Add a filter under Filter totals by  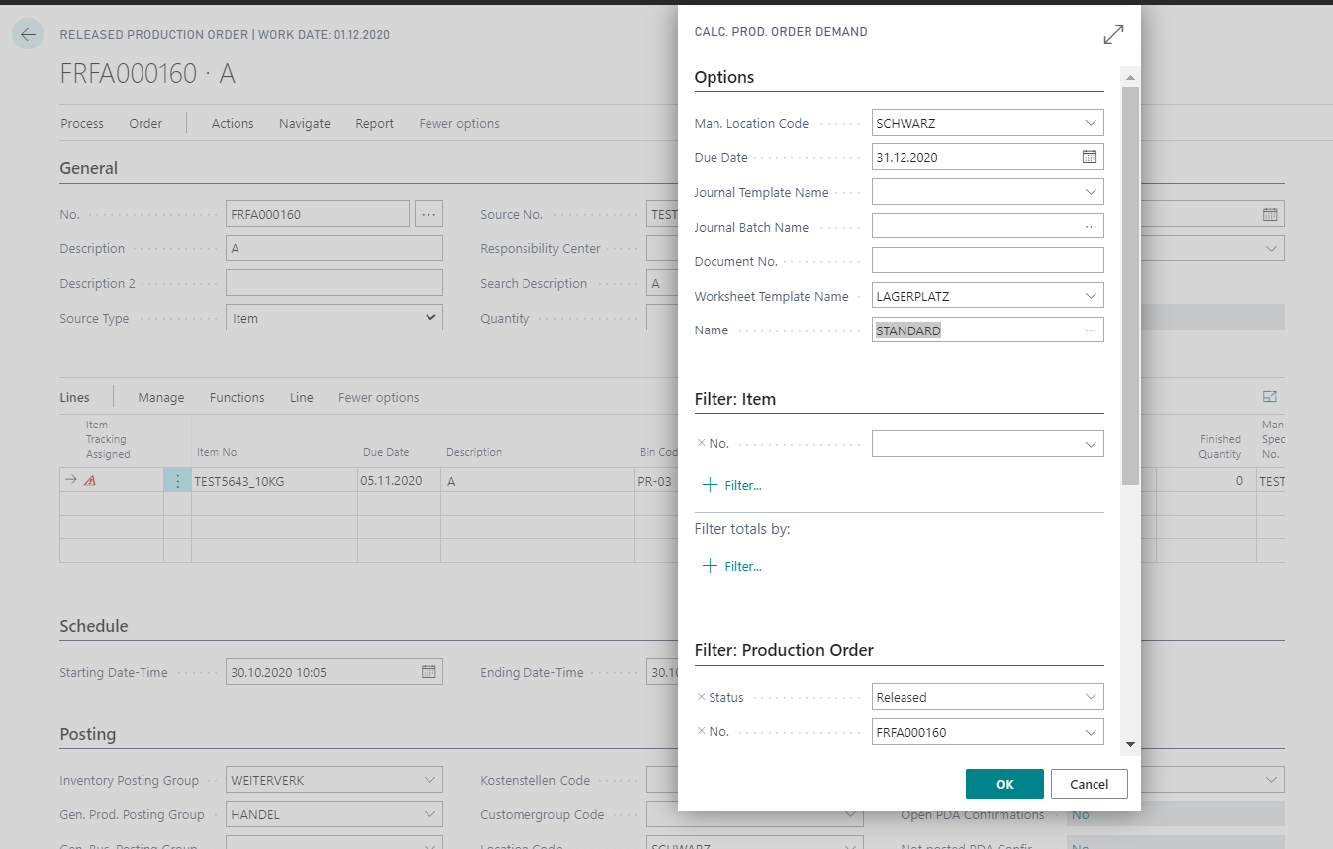(732, 566)
